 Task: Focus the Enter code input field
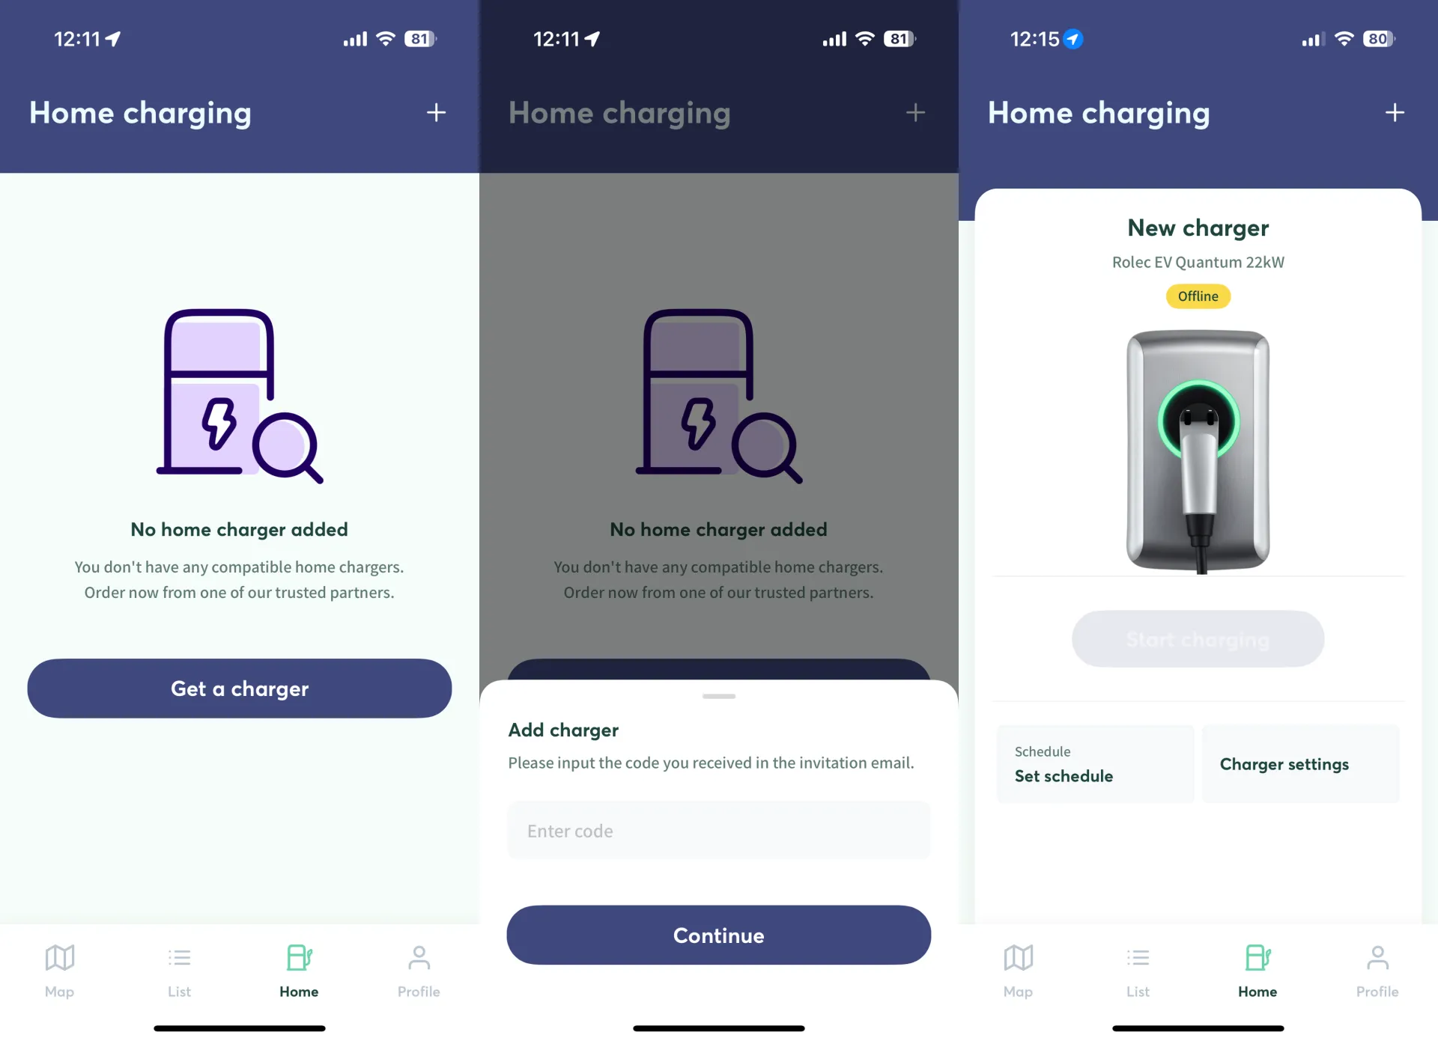pos(719,831)
